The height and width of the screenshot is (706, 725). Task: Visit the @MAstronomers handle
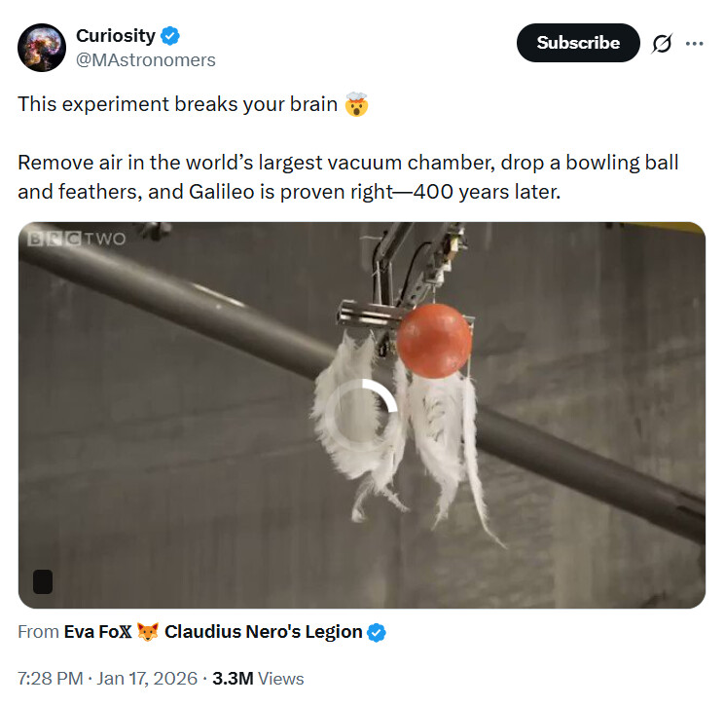point(145,60)
